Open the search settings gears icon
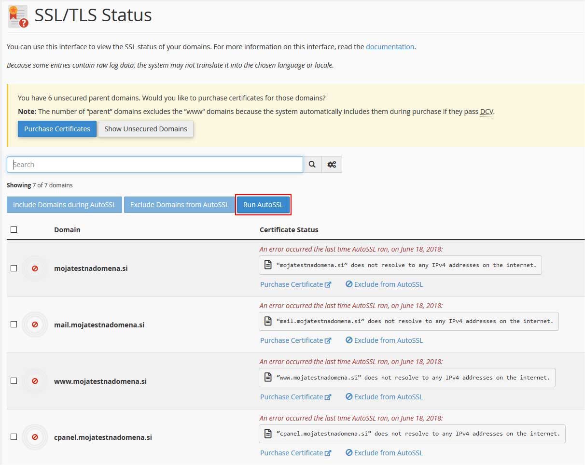 (332, 165)
